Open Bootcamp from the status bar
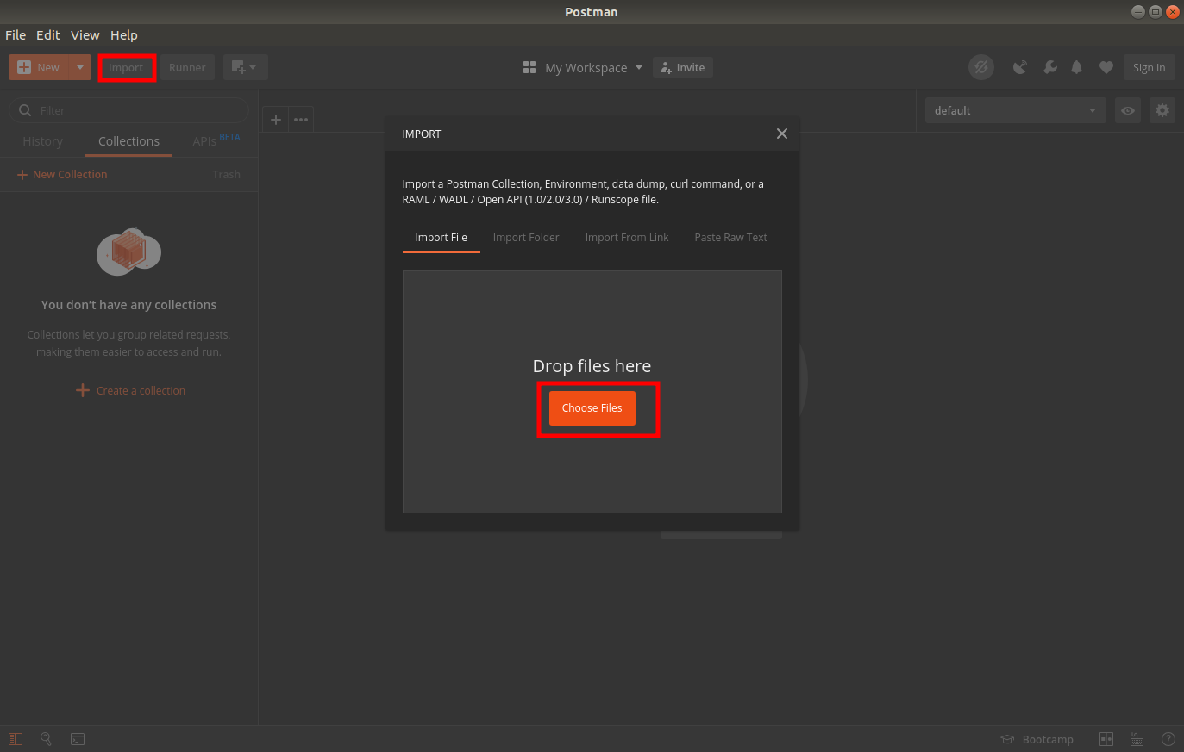The height and width of the screenshot is (752, 1184). [1037, 739]
